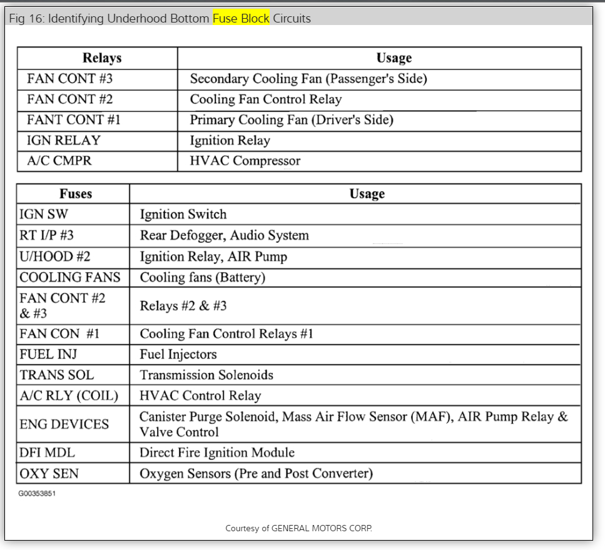The image size is (605, 550).
Task: Click the highlighted 'Fuse Block' text in the title
Action: tap(241, 18)
